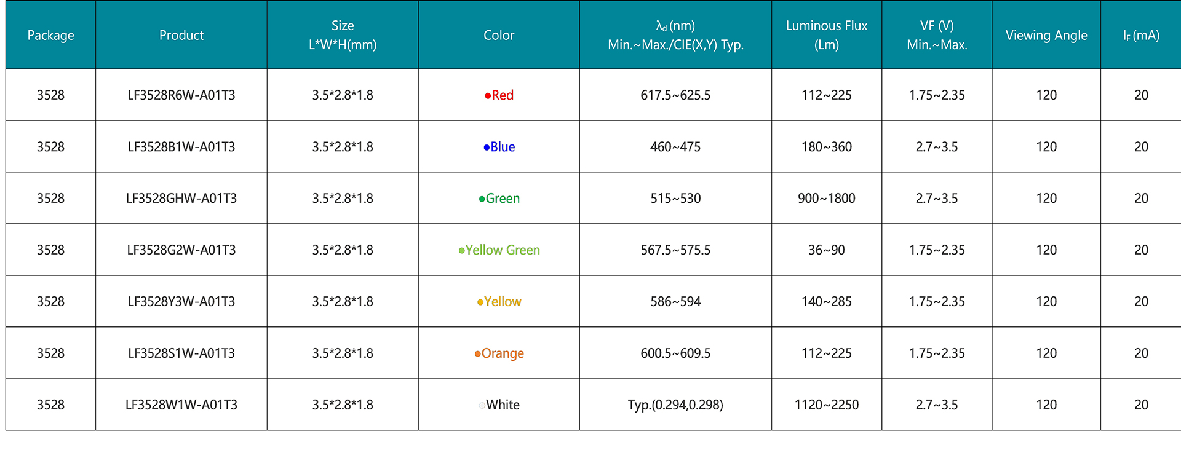Click the green dot beside Green
This screenshot has width=1181, height=450.
click(482, 199)
